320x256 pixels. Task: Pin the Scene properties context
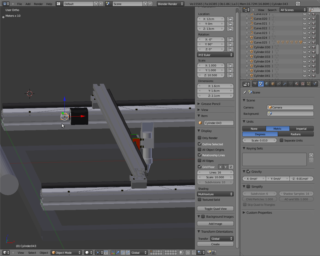point(245,92)
